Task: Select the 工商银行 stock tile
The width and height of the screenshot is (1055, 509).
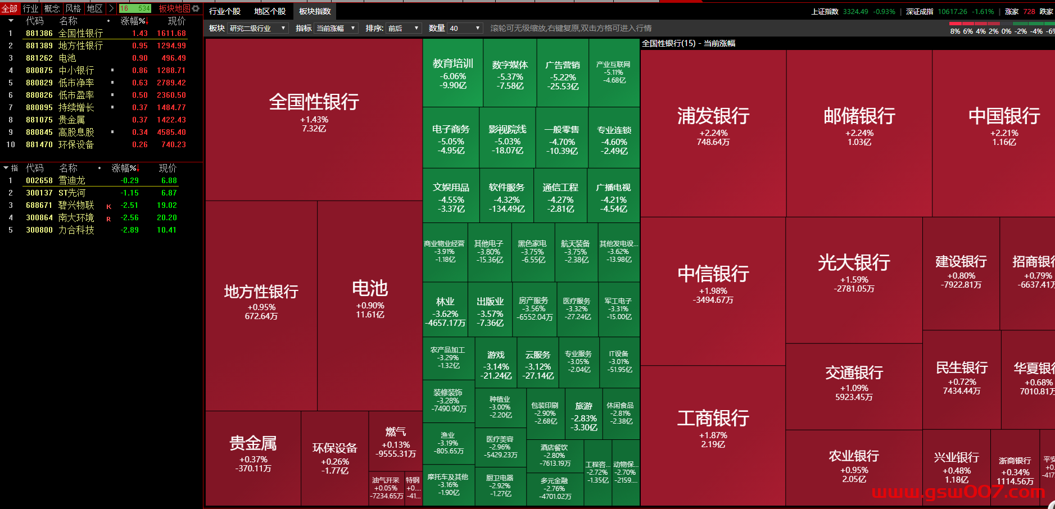Action: (x=713, y=436)
